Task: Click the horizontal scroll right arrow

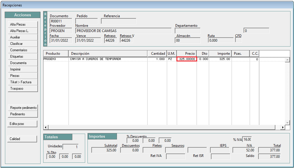Action: coord(283,128)
